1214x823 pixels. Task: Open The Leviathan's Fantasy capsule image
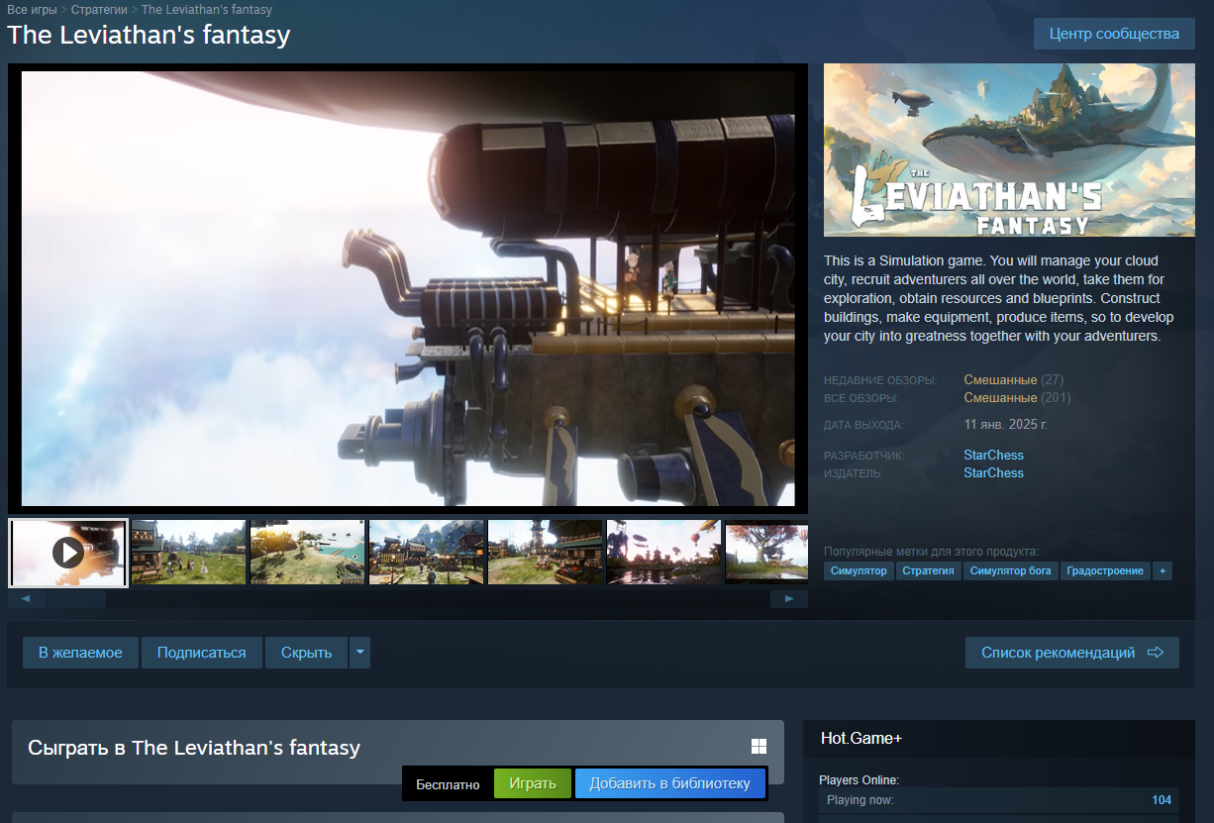(1008, 150)
